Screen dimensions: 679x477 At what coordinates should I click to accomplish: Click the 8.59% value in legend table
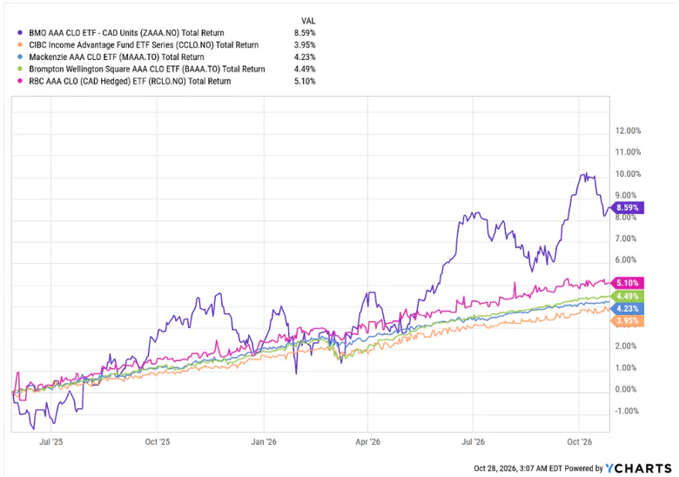click(x=305, y=33)
